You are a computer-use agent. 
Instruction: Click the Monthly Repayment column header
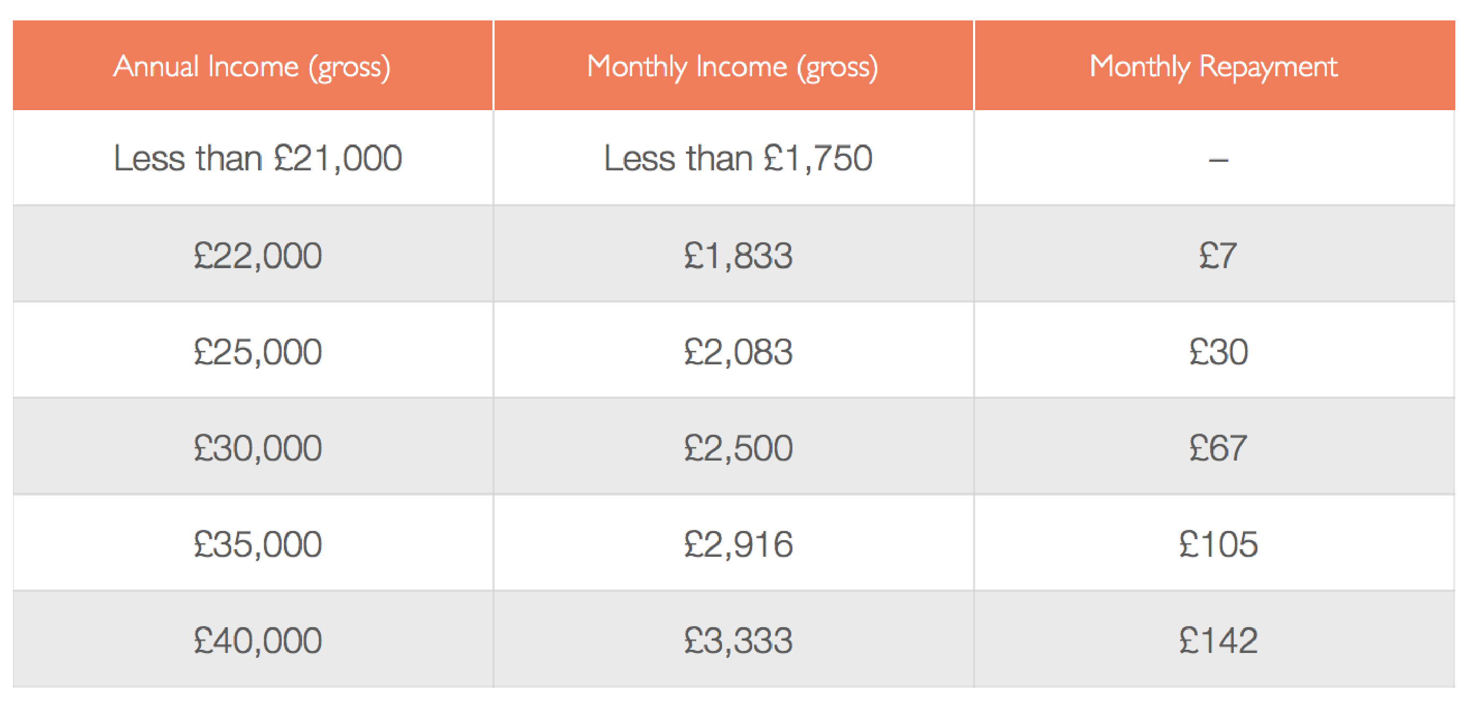1214,66
